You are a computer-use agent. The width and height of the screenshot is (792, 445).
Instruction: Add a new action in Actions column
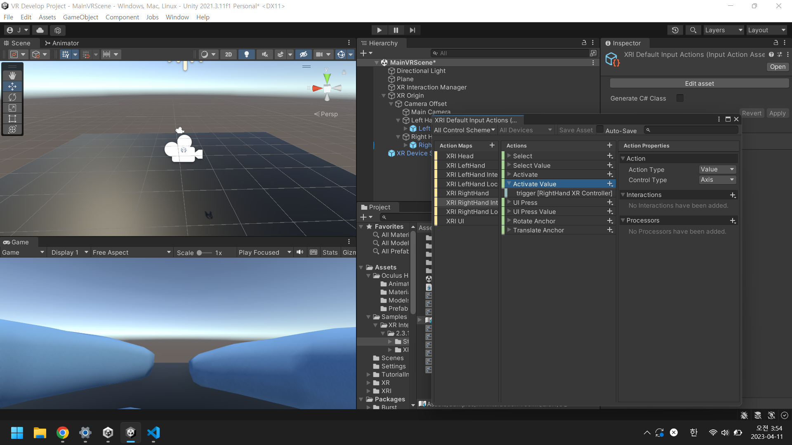point(609,145)
